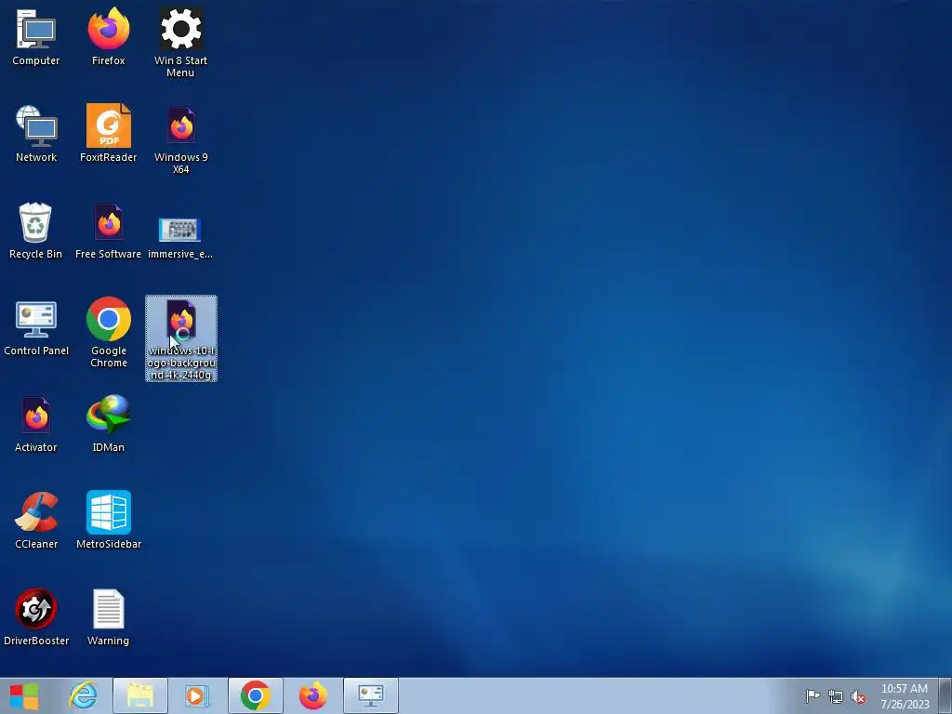Open the media player taskbar icon
Screen dimensions: 952x714
pos(197,695)
